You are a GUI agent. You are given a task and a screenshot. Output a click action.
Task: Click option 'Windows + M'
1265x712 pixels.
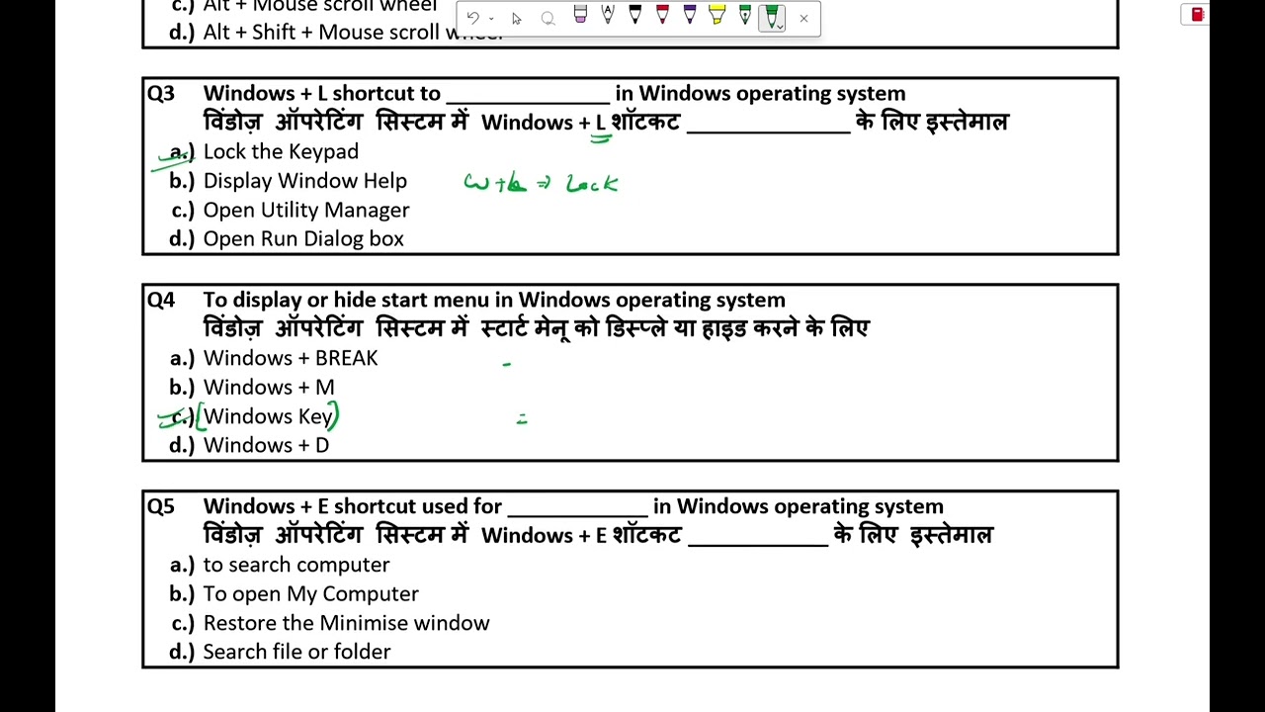tap(269, 387)
